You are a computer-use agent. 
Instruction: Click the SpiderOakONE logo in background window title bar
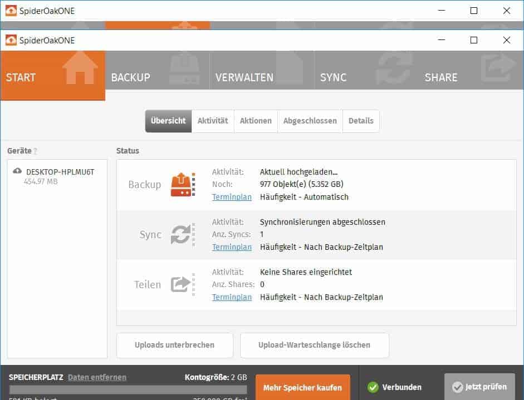tap(11, 11)
